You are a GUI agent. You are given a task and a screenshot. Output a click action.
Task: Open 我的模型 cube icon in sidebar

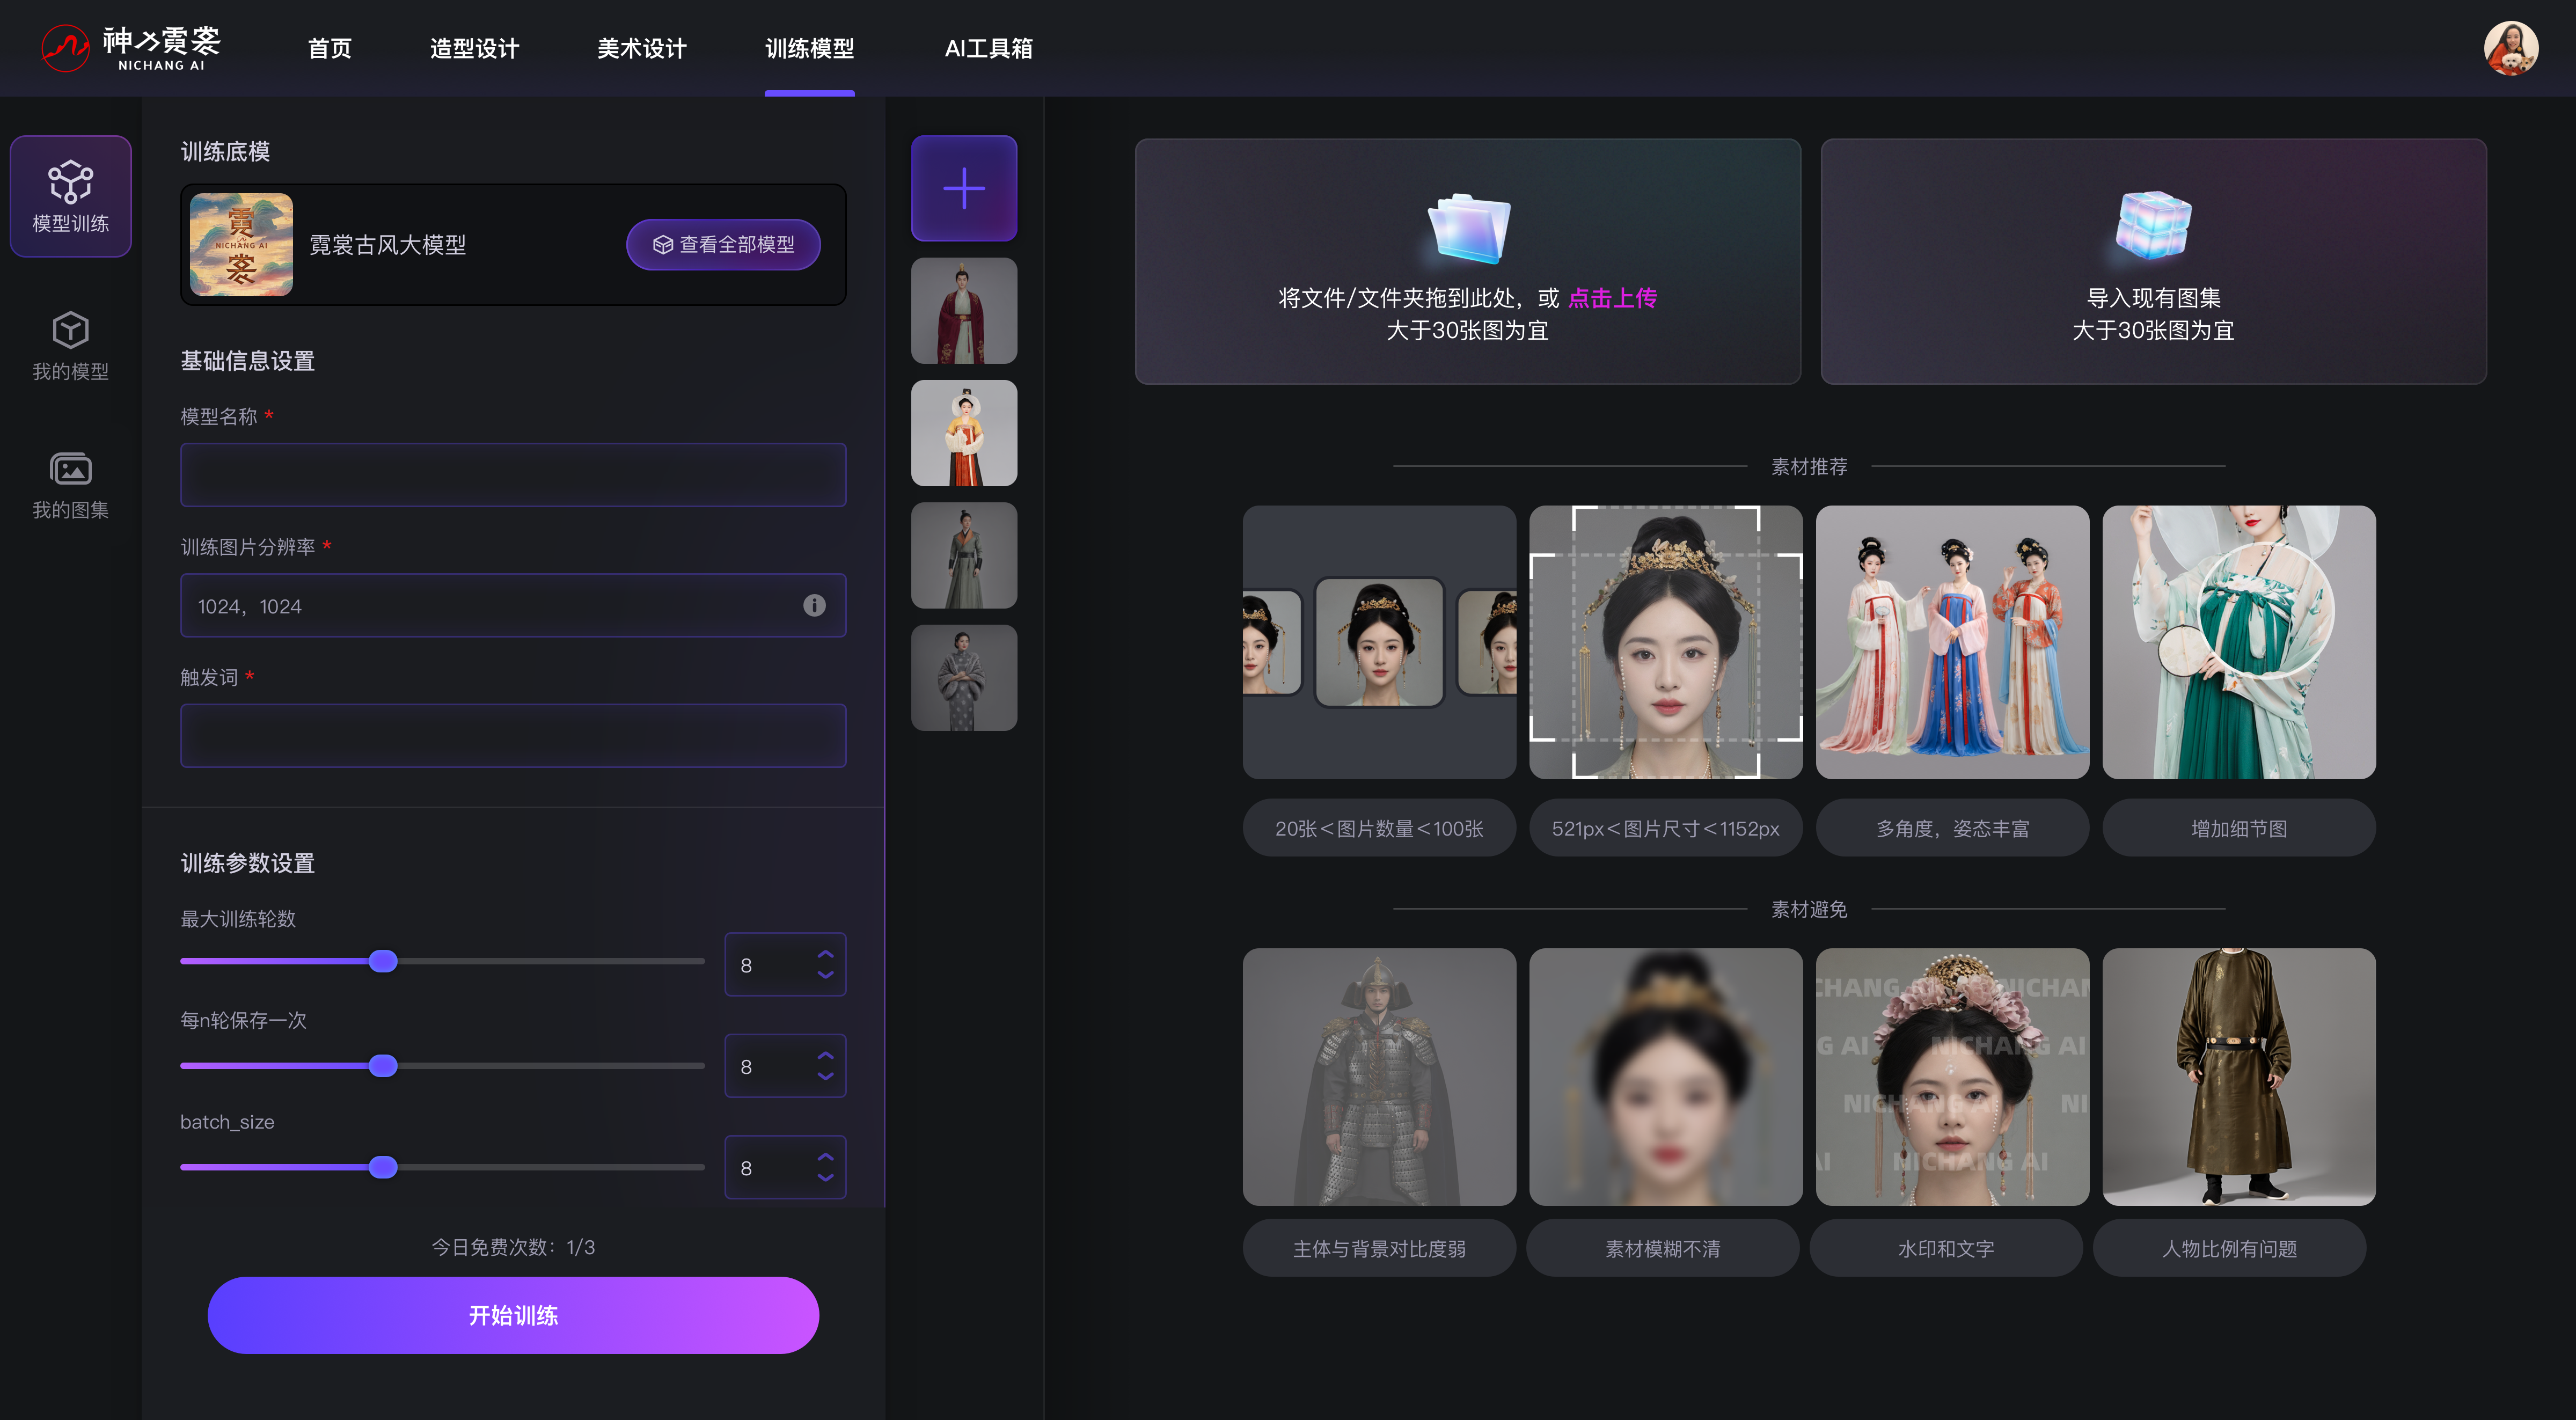click(x=70, y=330)
